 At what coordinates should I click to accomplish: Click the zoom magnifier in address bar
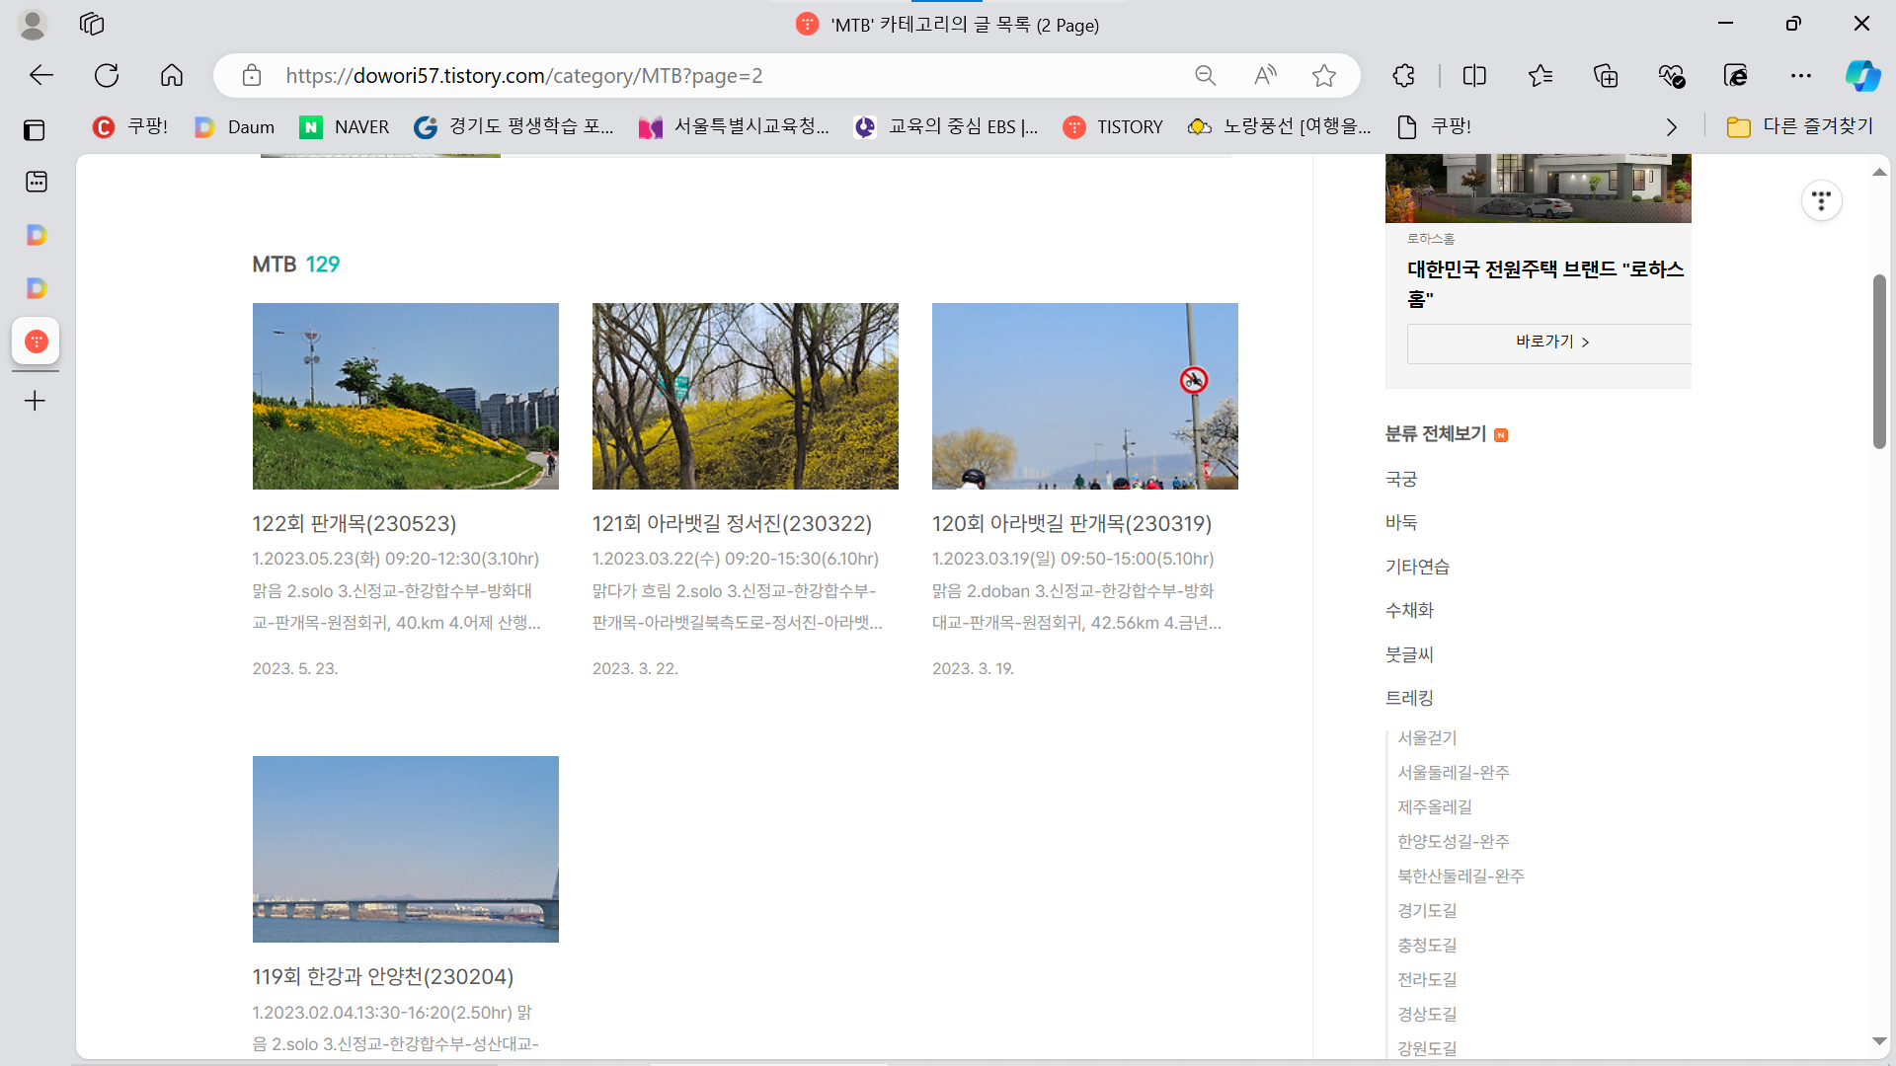click(1205, 76)
